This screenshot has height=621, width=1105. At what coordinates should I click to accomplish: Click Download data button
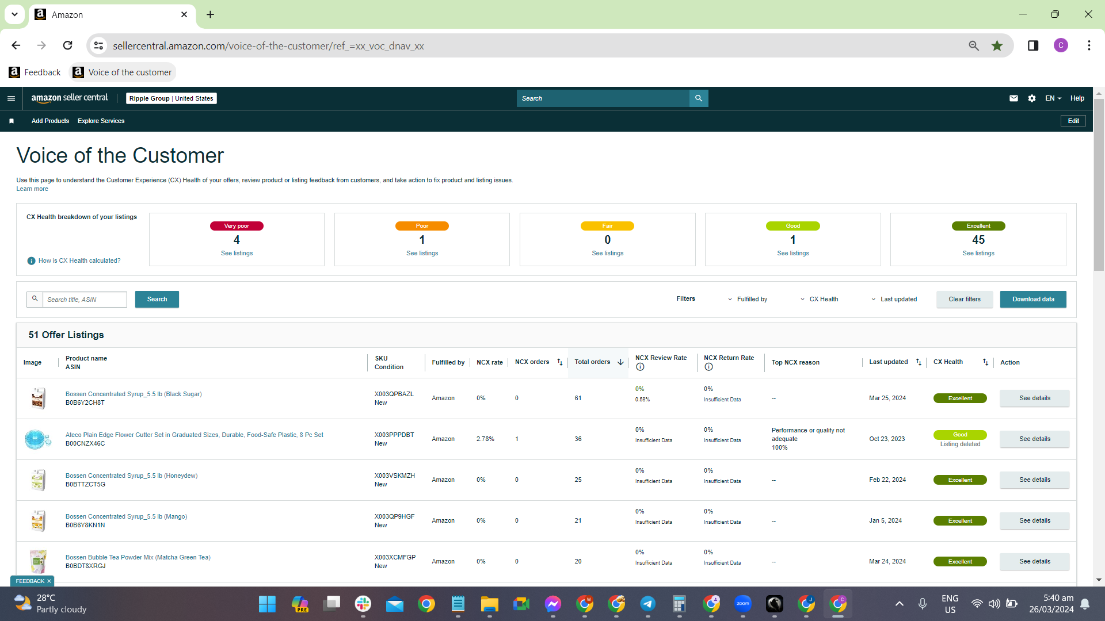(1033, 300)
